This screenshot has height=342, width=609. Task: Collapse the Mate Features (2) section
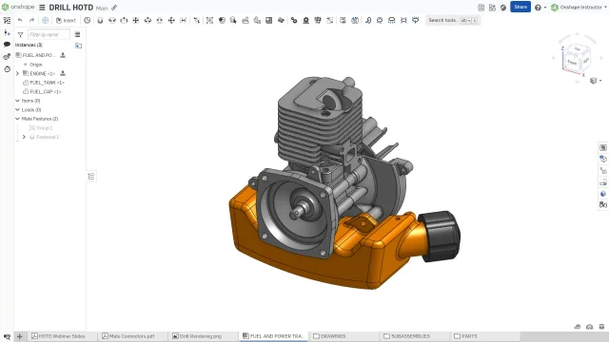tap(17, 119)
